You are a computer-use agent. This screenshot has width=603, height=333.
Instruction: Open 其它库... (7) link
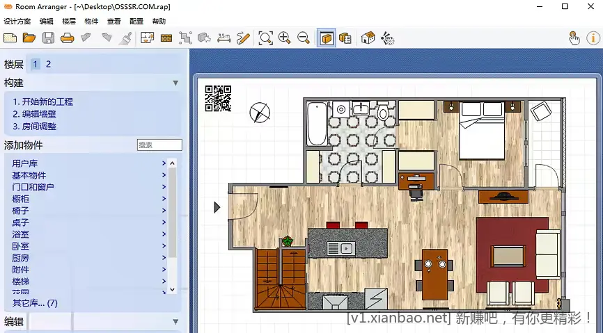pos(35,303)
